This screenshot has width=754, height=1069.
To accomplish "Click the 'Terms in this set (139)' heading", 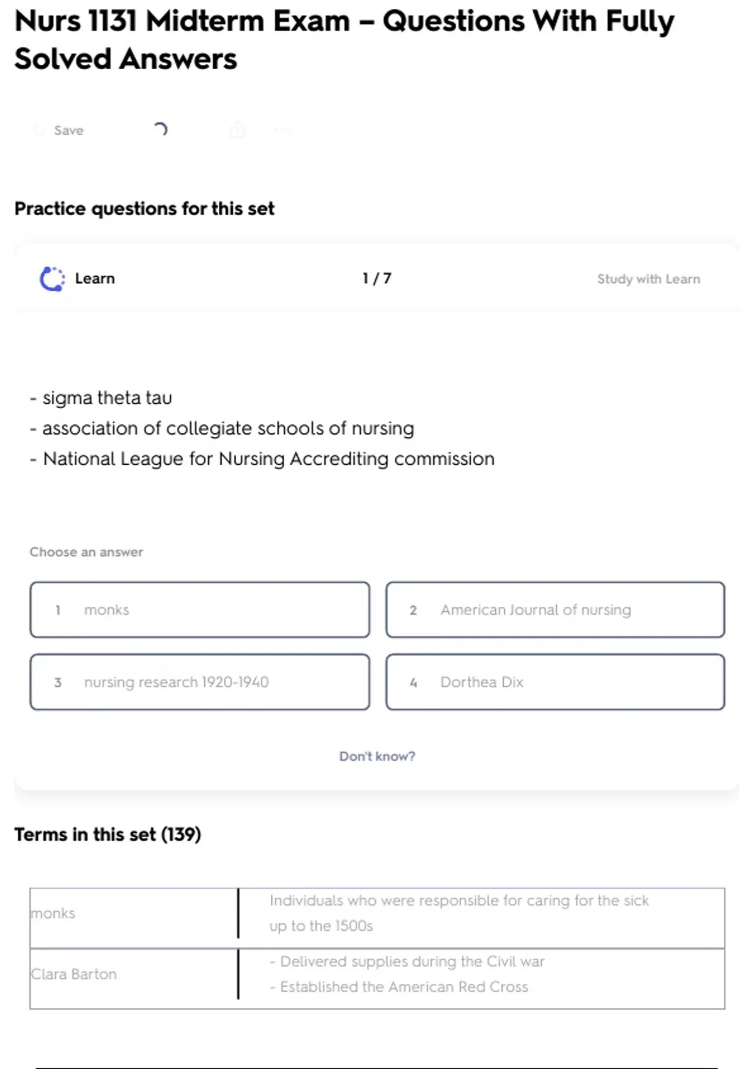I will (107, 834).
